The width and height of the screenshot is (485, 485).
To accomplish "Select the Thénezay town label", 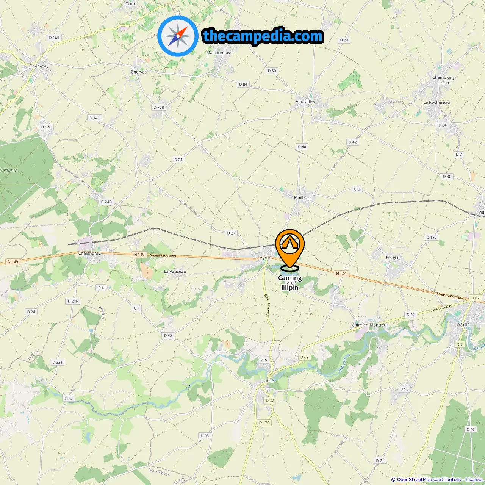I will click(x=39, y=66).
